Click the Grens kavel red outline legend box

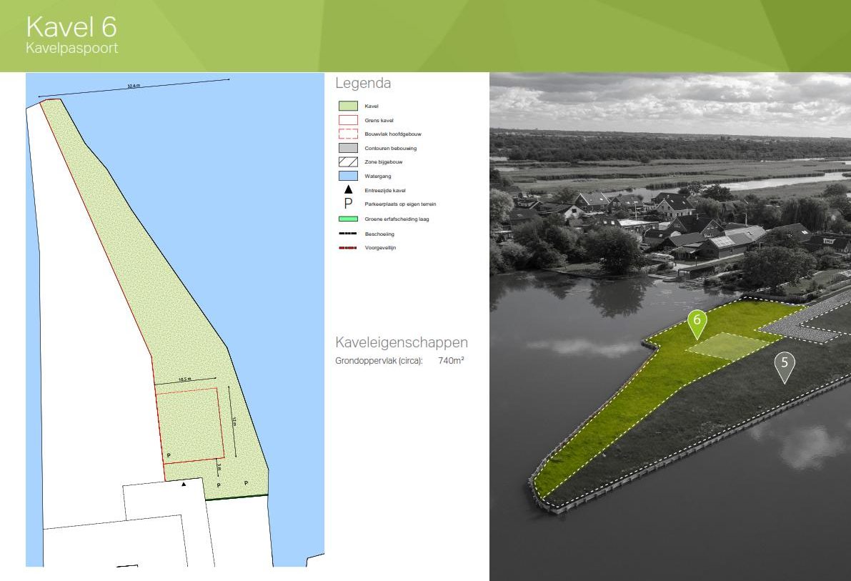pos(348,120)
